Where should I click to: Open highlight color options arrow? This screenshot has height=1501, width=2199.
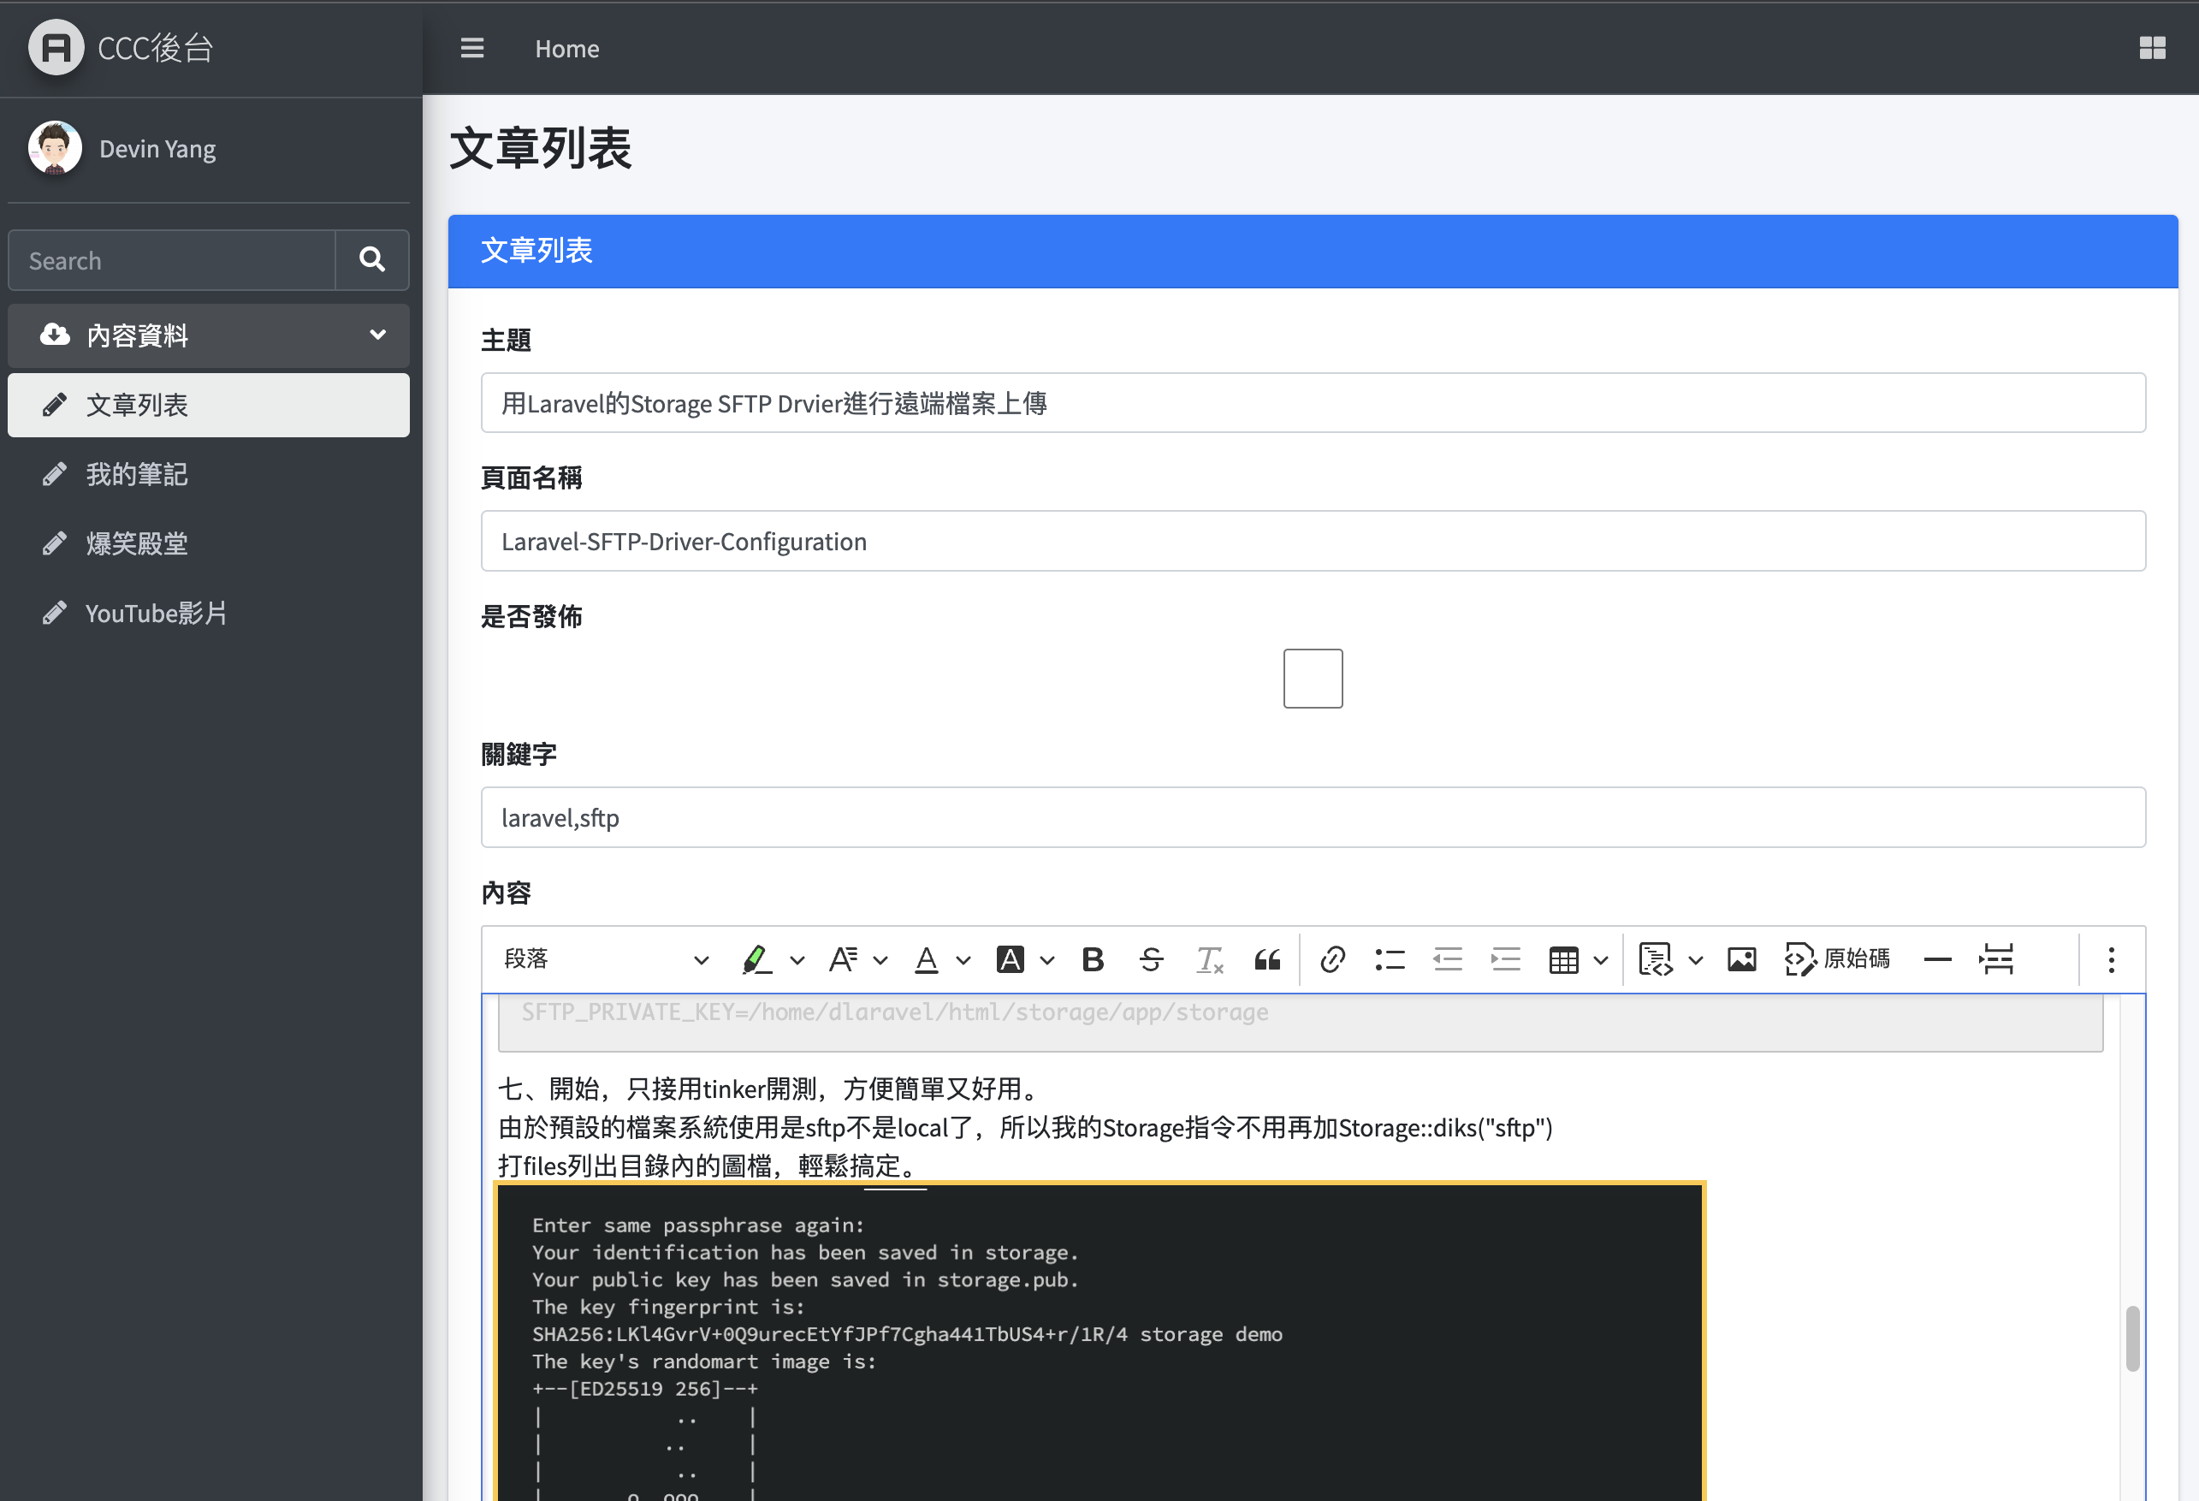tap(797, 961)
